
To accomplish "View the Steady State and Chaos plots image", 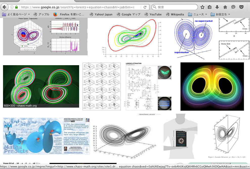I will (234, 39).
